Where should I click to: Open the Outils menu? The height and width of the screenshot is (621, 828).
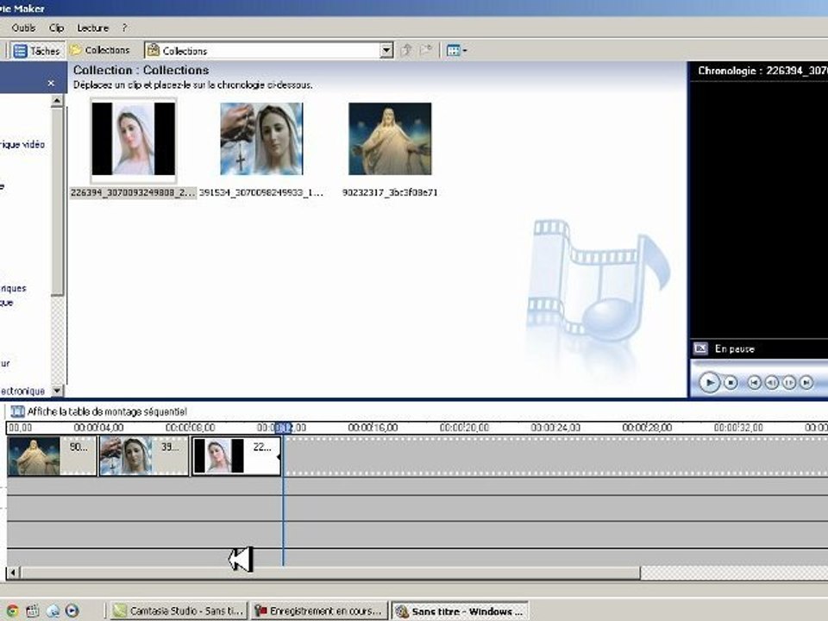(23, 28)
